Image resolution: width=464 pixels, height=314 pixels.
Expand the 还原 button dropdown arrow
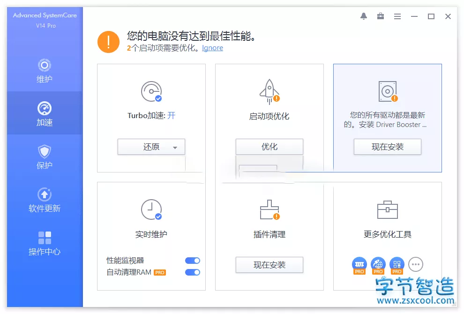(x=175, y=147)
